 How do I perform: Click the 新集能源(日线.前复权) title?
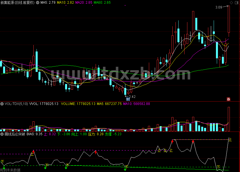pos(18,3)
